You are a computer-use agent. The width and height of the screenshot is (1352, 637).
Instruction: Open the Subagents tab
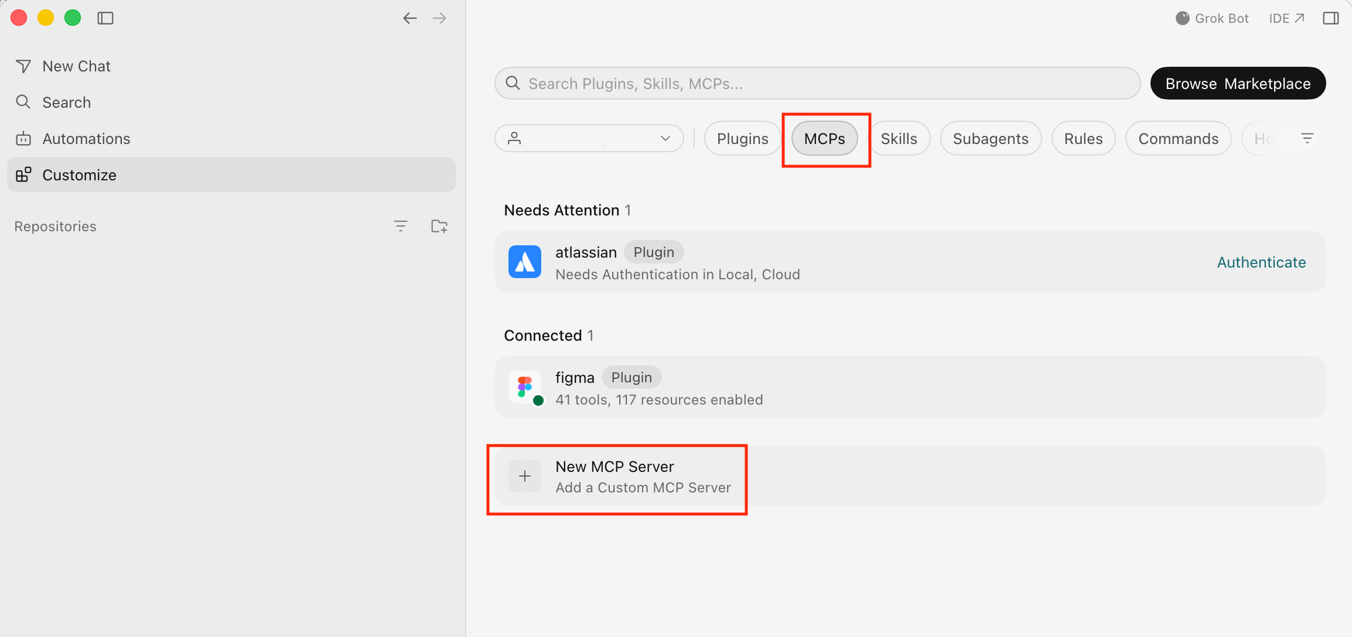tap(991, 139)
